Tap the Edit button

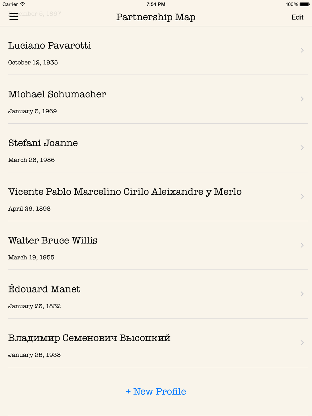pyautogui.click(x=297, y=17)
